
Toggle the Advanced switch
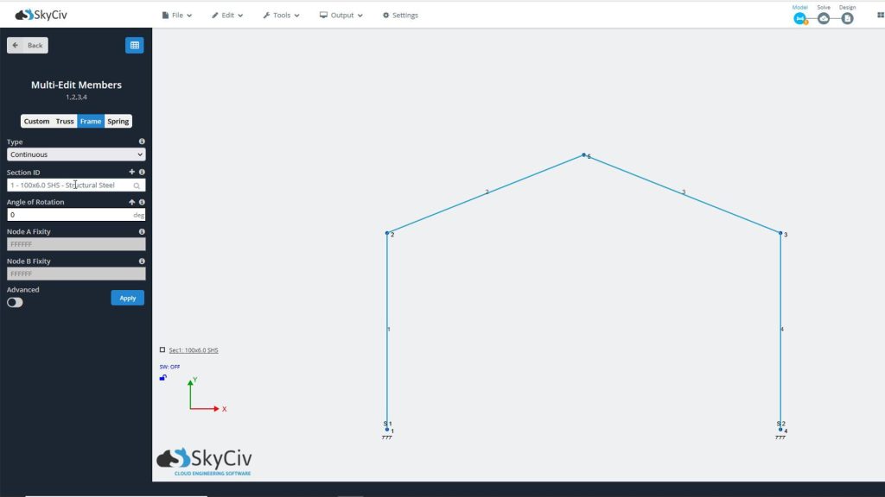(15, 302)
